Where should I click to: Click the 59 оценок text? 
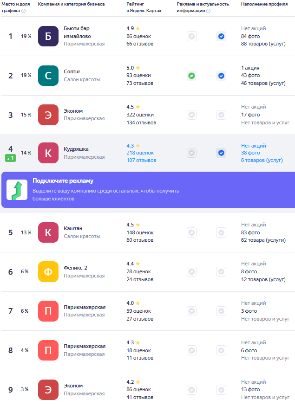(x=139, y=311)
